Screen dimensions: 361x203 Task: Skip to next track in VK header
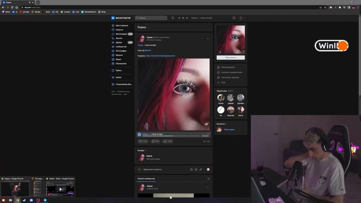point(187,17)
